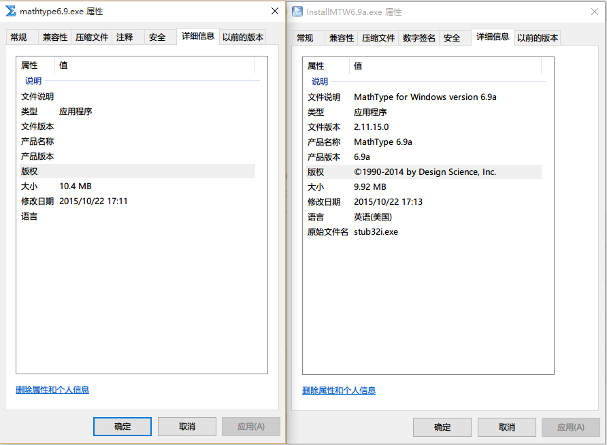Select the 安全 tab in the InstallMTW6.9a.exe window
Screen dimensions: 607x445
[455, 38]
